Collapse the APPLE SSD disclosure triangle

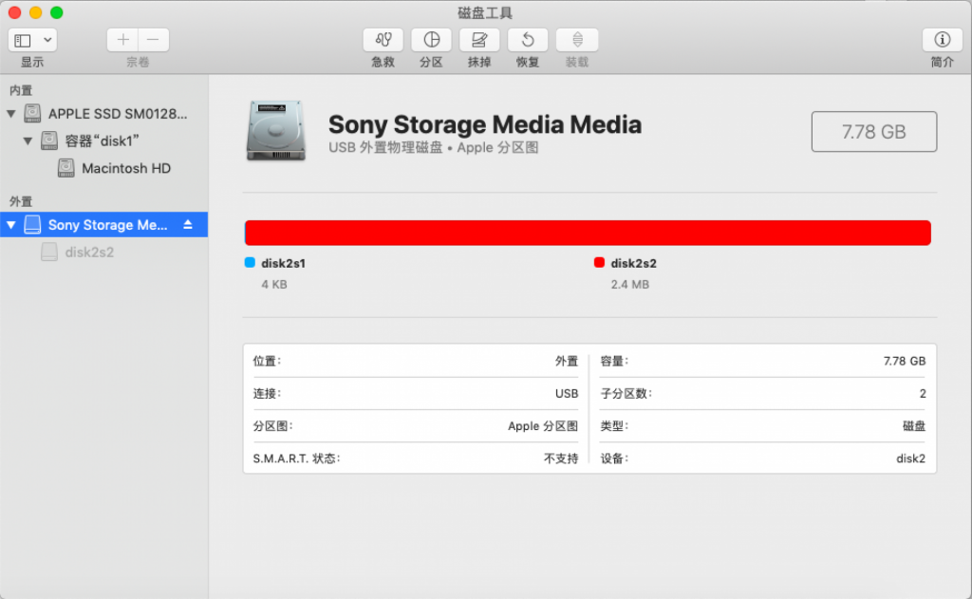pos(11,114)
